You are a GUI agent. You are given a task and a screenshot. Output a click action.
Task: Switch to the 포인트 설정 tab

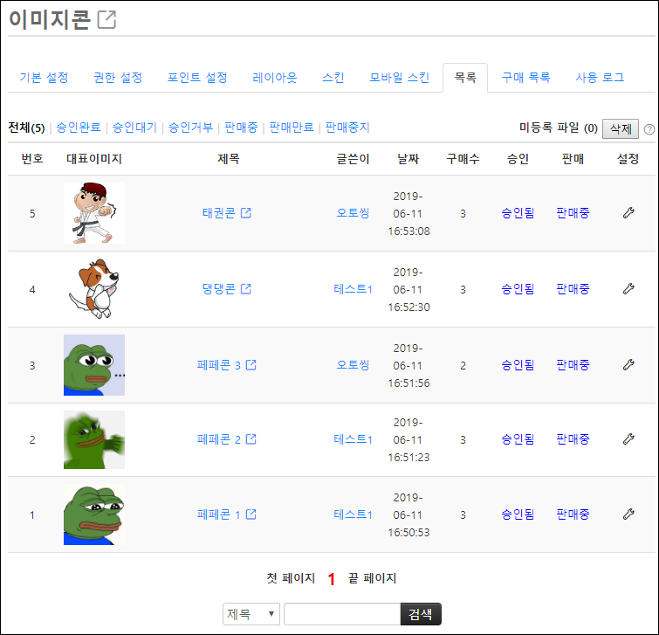pyautogui.click(x=197, y=78)
